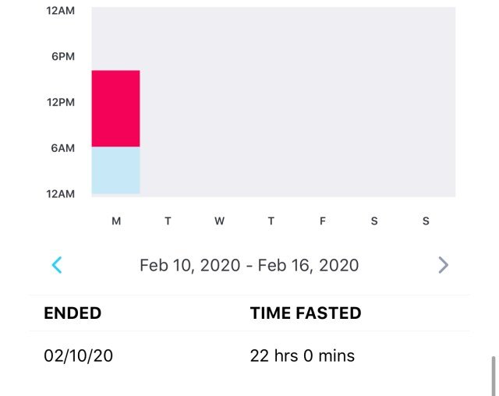The width and height of the screenshot is (499, 396).
Task: Tap the 22 hrs 0 mins duration
Action: [x=302, y=355]
